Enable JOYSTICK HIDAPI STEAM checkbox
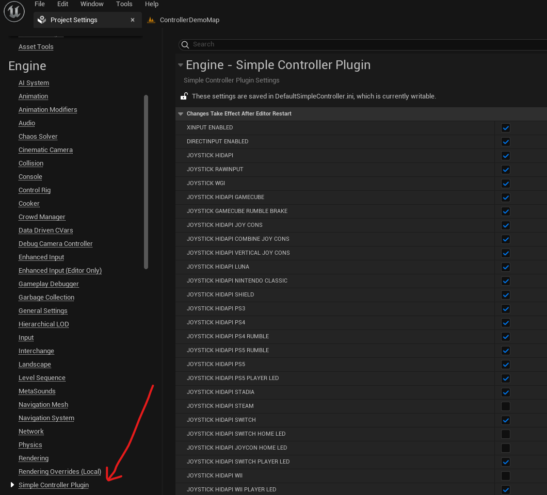 (x=506, y=406)
